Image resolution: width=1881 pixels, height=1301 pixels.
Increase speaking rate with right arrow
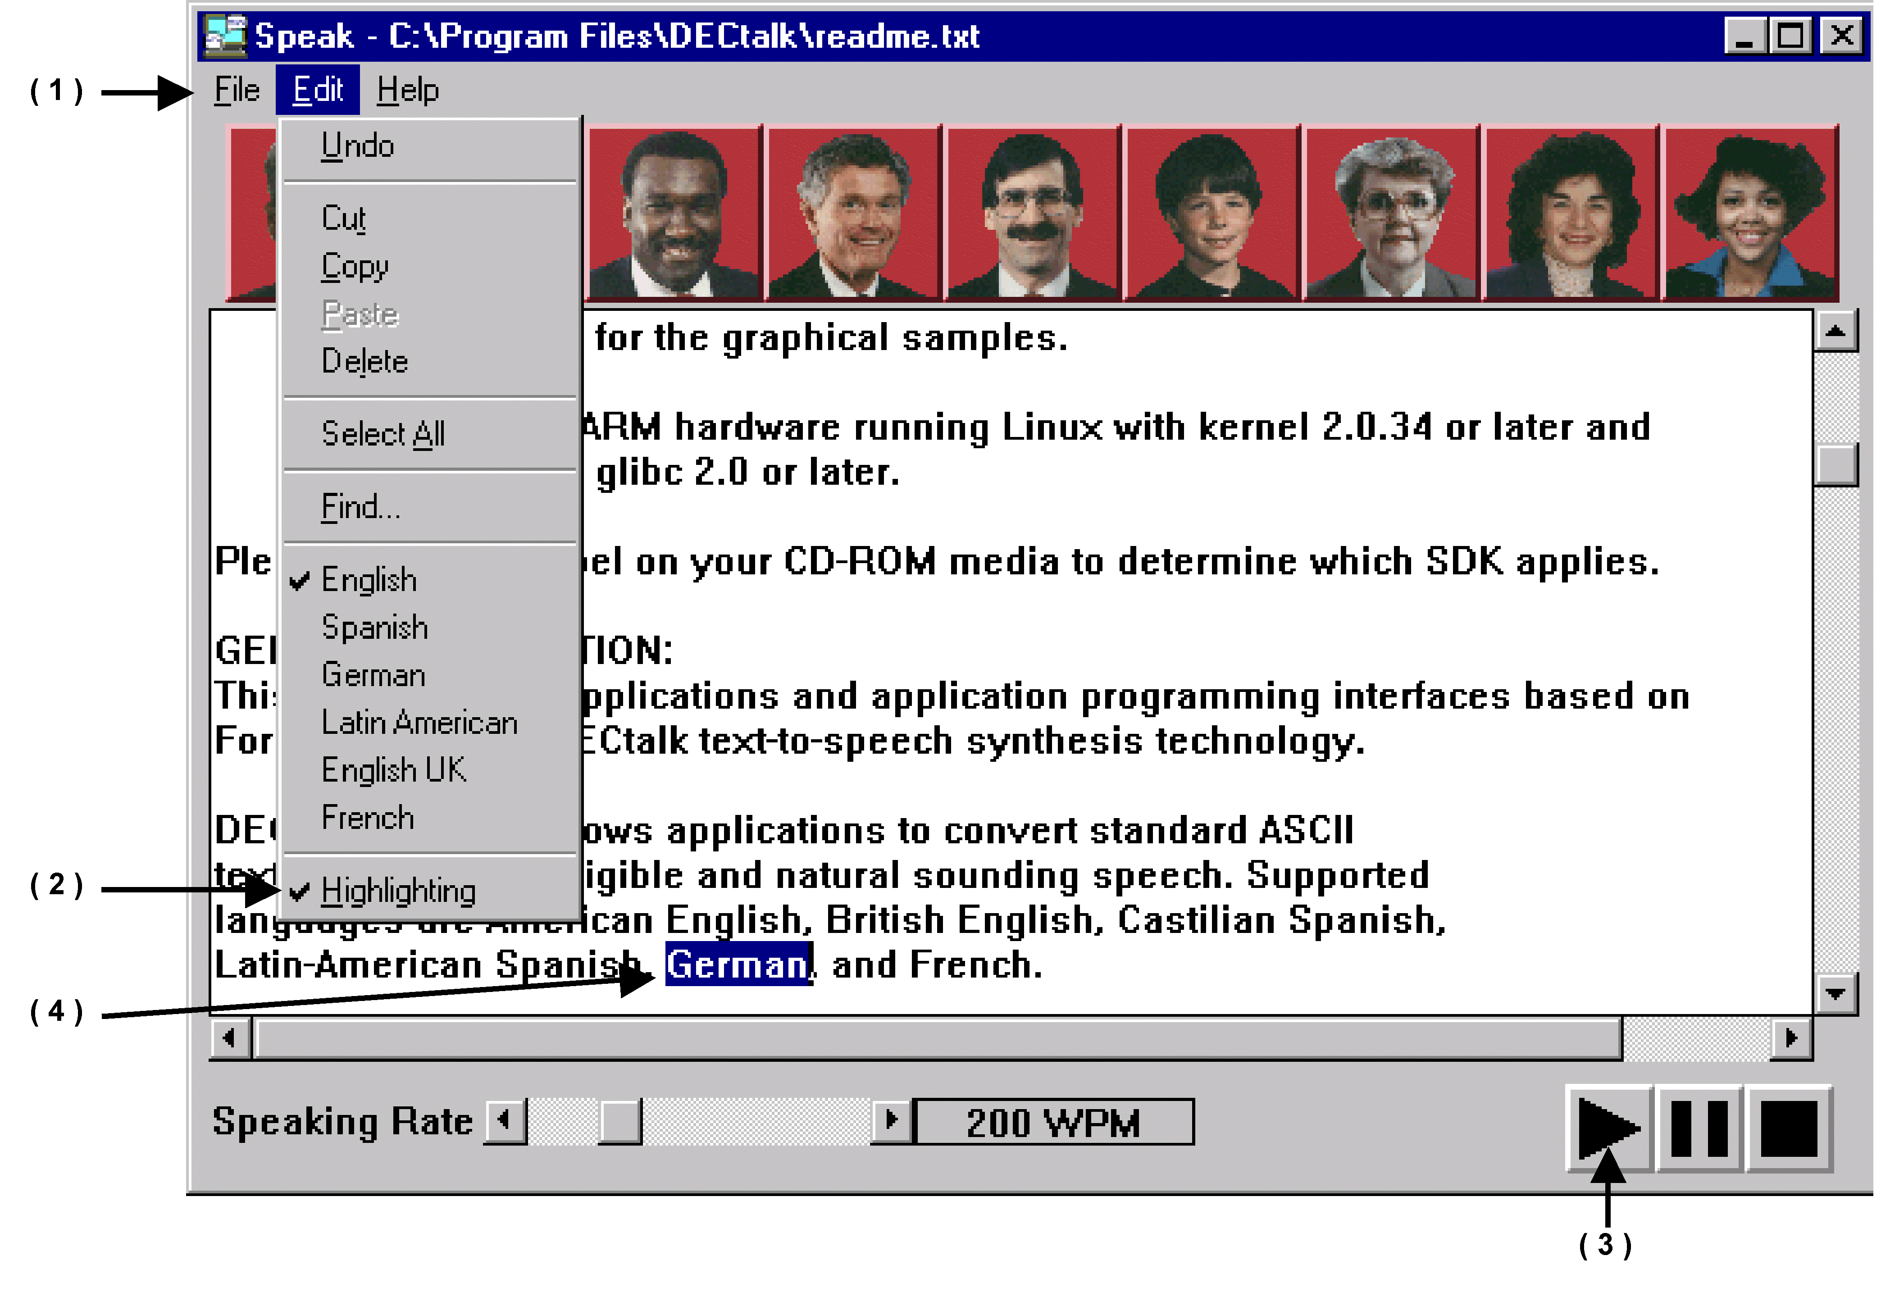coord(891,1121)
